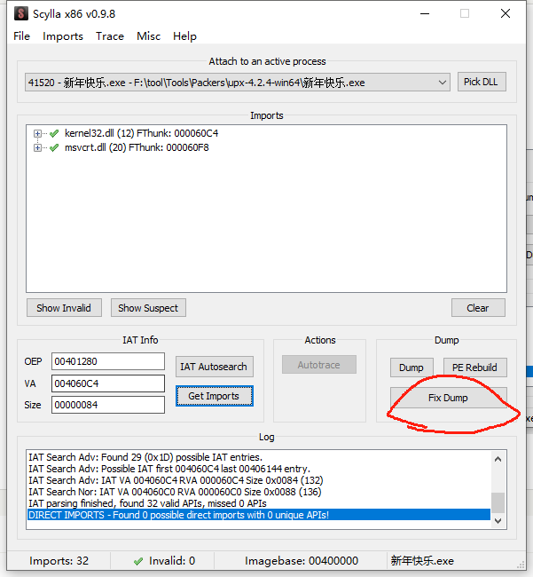
Task: Click green checkmark beside kernel32.dll
Action: (54, 133)
